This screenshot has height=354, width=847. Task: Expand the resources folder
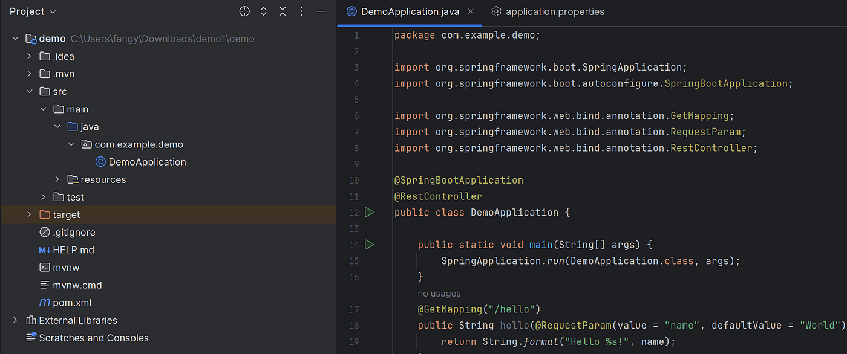coord(57,179)
